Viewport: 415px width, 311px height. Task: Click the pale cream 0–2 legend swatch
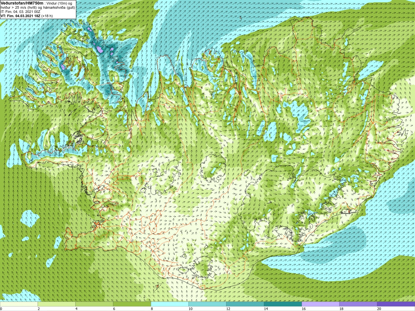point(19,304)
